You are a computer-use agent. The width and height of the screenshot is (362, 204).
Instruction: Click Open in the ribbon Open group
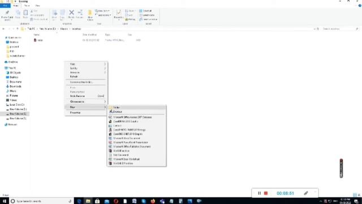(130, 11)
